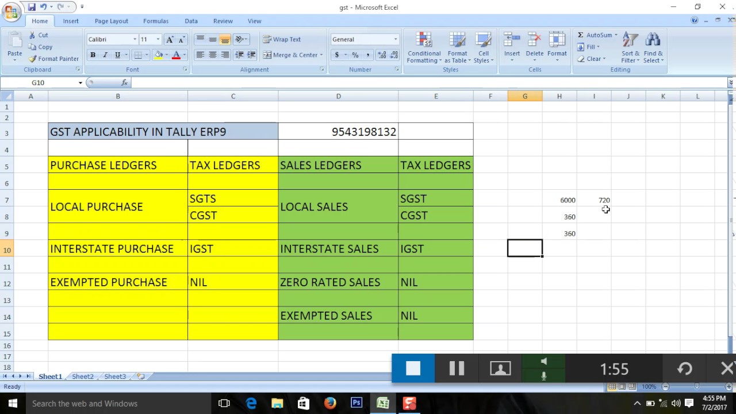Undo the last action in quick access
This screenshot has height=414, width=736.
pos(44,7)
